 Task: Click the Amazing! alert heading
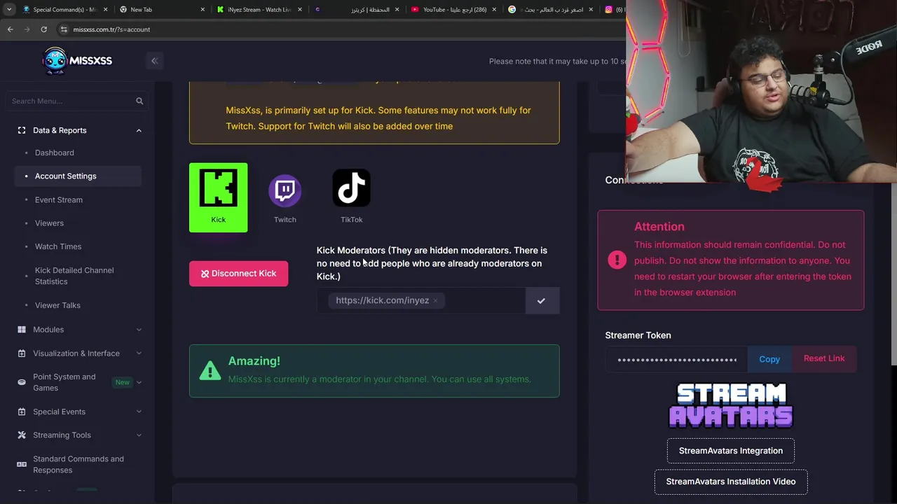pos(254,361)
